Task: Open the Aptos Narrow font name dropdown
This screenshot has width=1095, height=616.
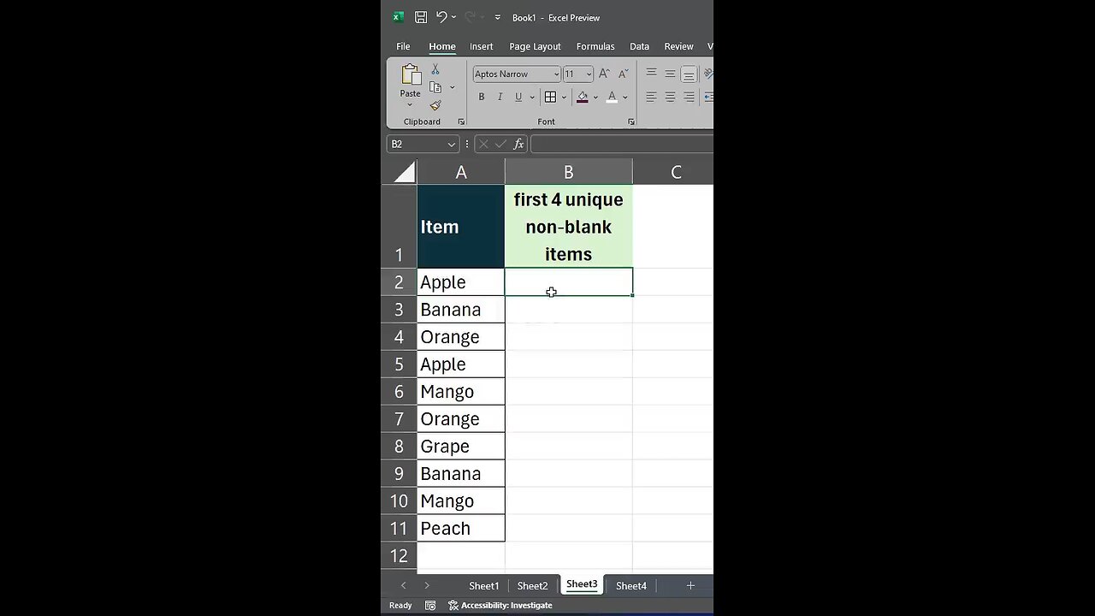Action: pos(556,74)
